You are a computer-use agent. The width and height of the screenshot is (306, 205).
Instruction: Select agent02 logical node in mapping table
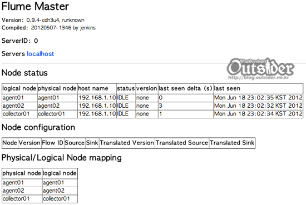point(60,191)
